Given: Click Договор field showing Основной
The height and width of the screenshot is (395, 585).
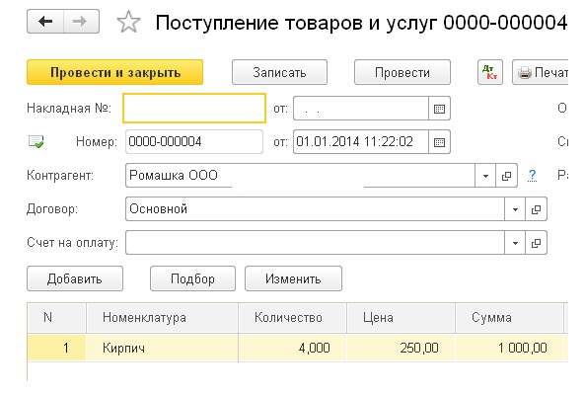Looking at the screenshot, I should coord(315,209).
